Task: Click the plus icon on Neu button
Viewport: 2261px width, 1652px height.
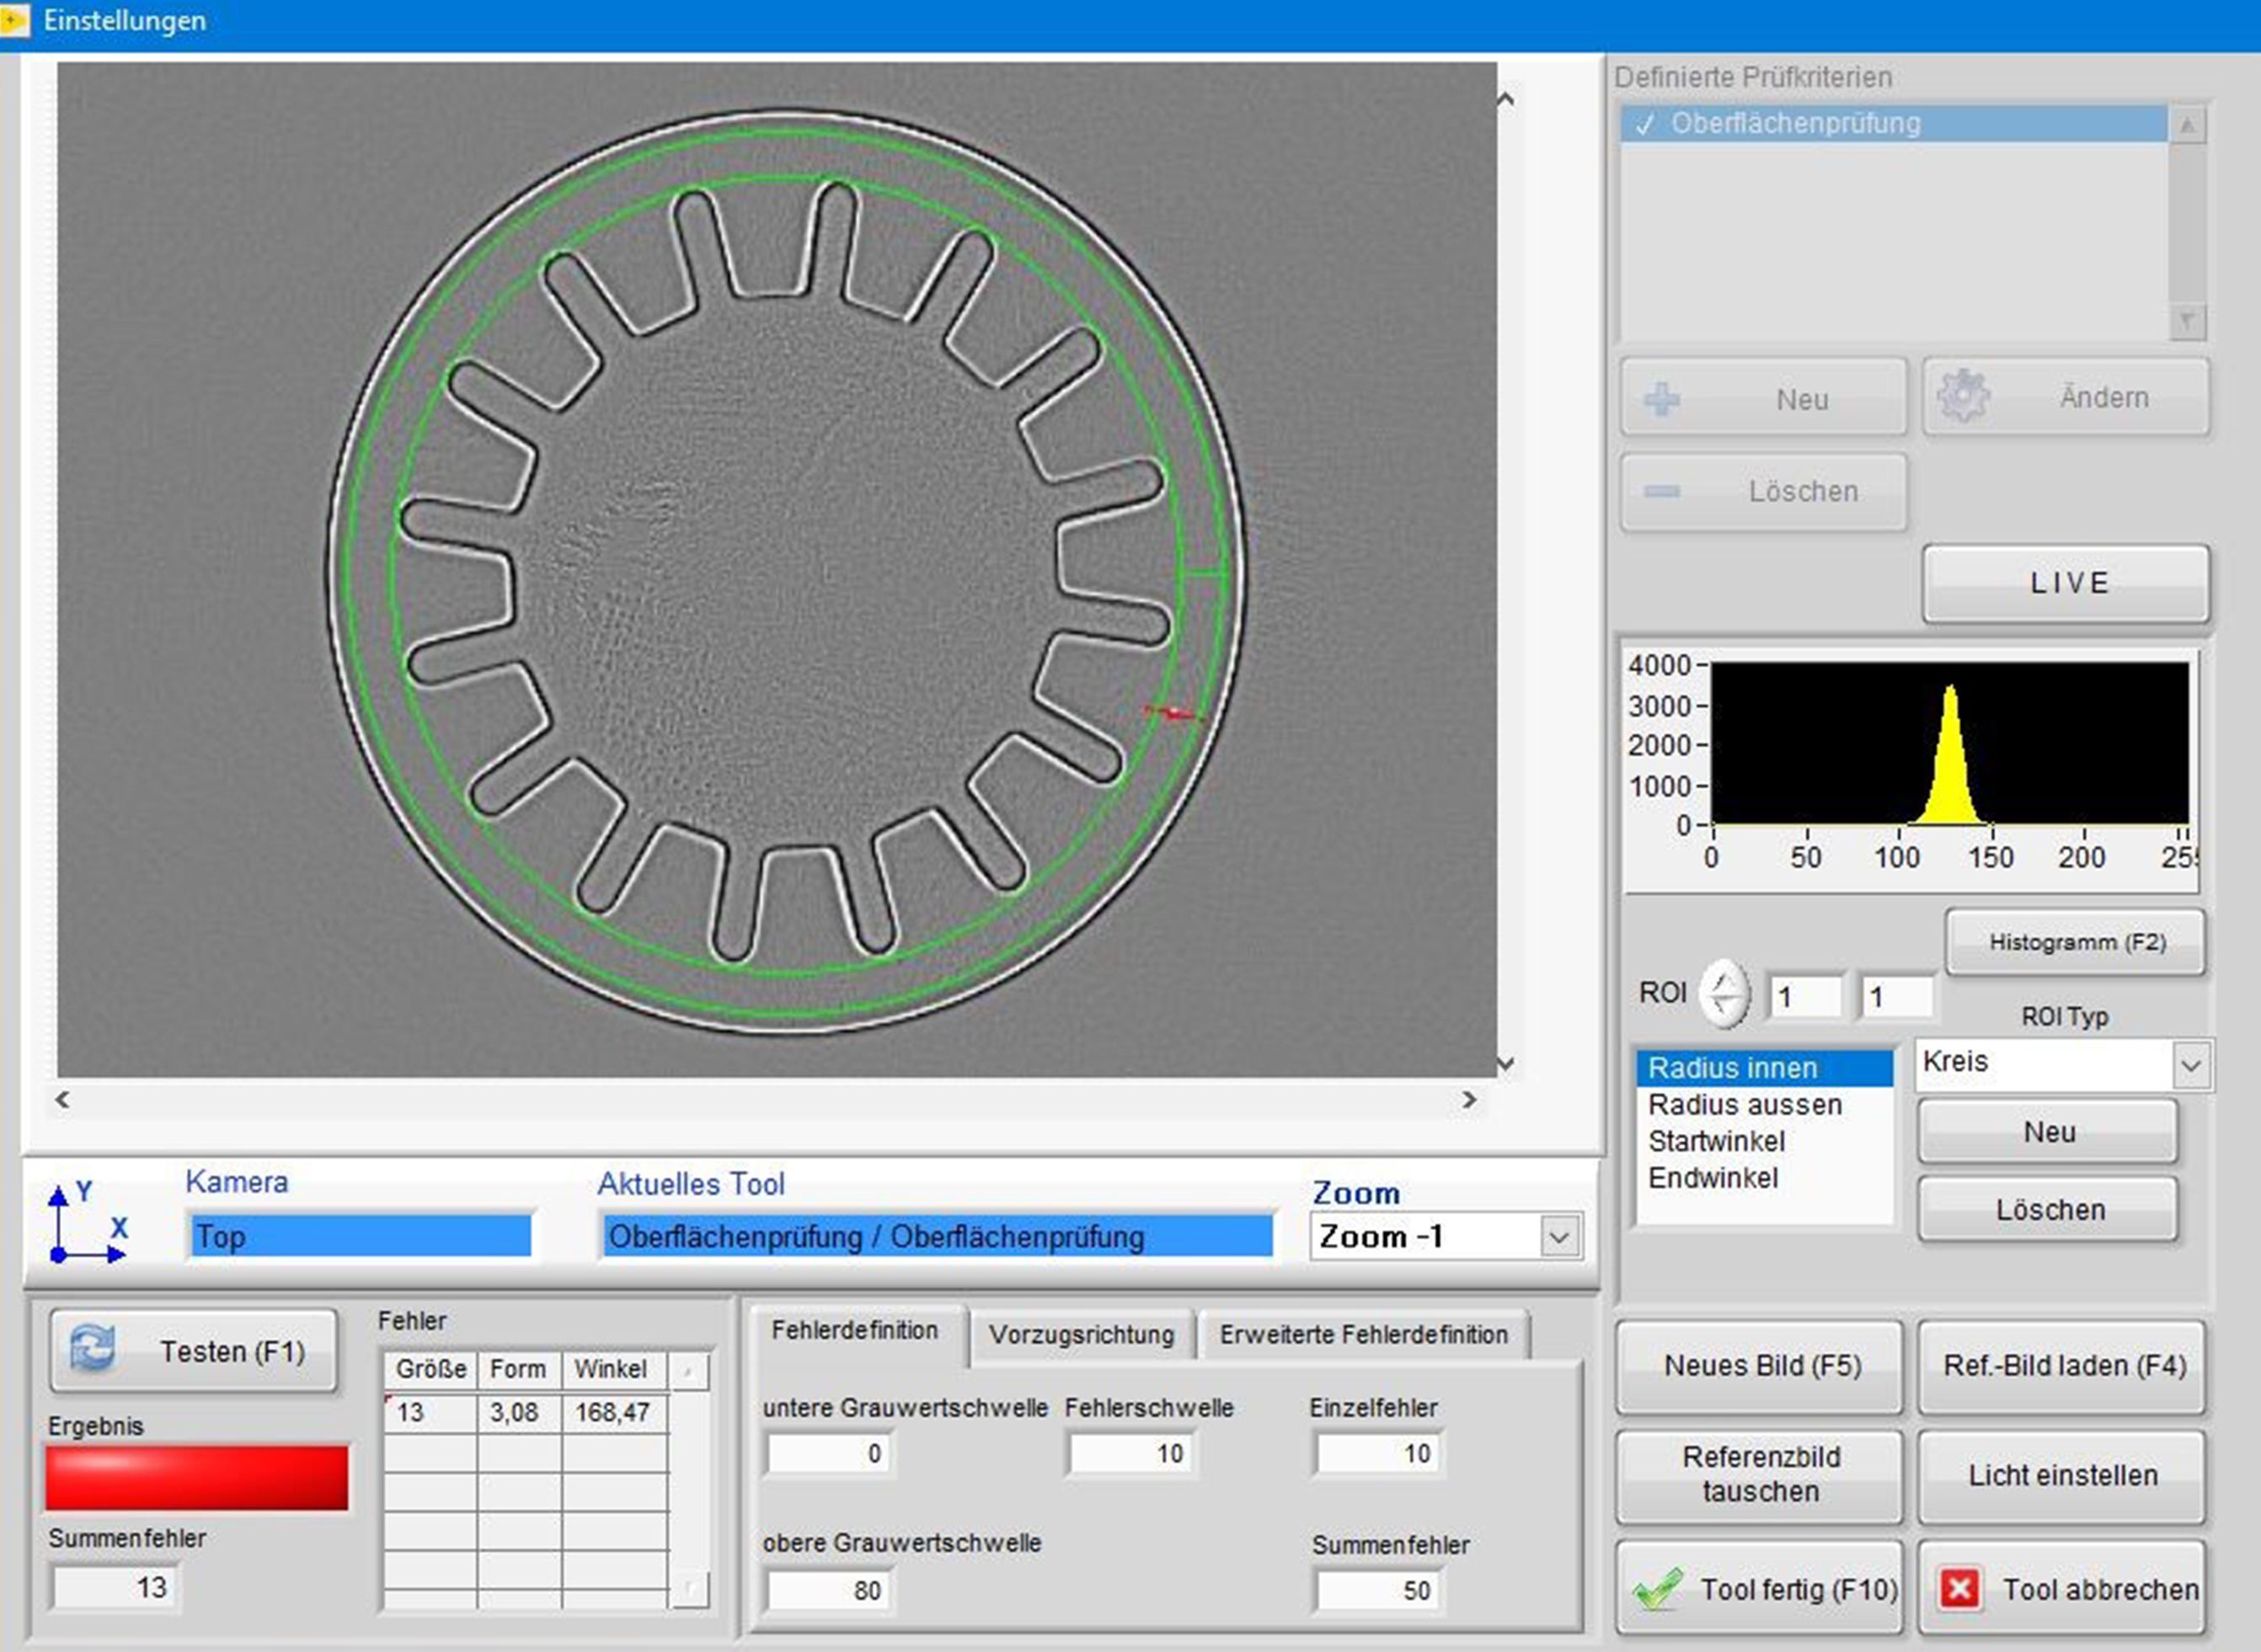Action: [1662, 399]
